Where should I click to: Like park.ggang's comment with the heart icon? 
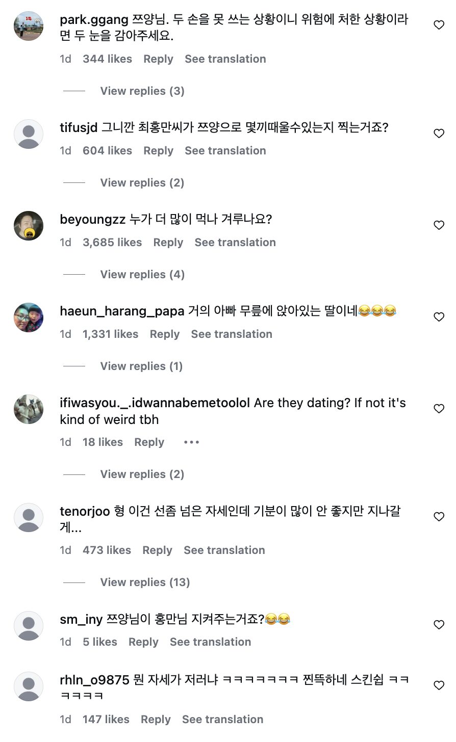coord(439,25)
